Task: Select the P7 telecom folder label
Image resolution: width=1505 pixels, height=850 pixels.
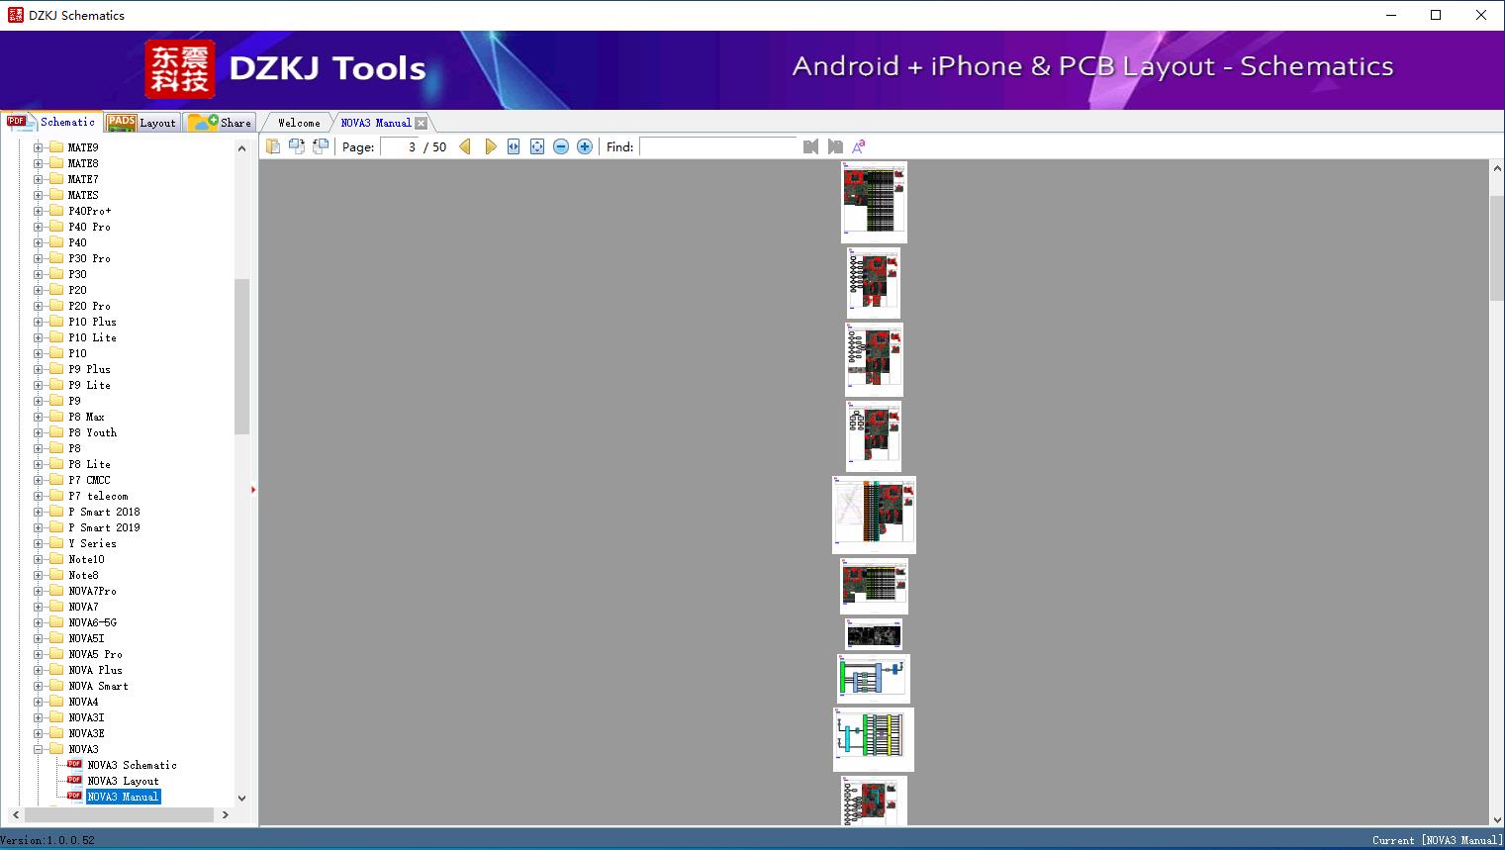Action: 98,496
